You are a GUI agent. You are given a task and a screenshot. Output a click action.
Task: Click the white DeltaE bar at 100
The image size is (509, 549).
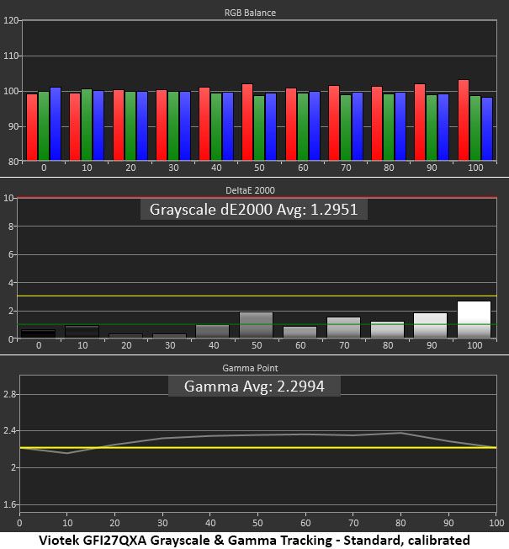tap(474, 320)
